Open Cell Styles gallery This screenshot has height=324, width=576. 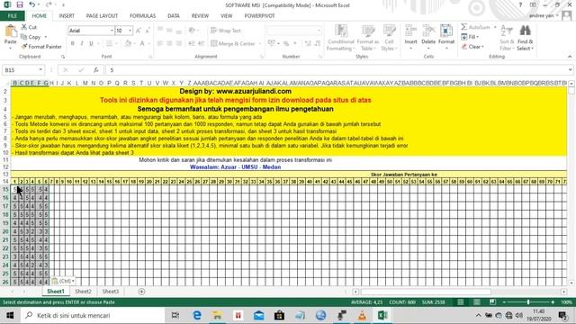click(389, 38)
